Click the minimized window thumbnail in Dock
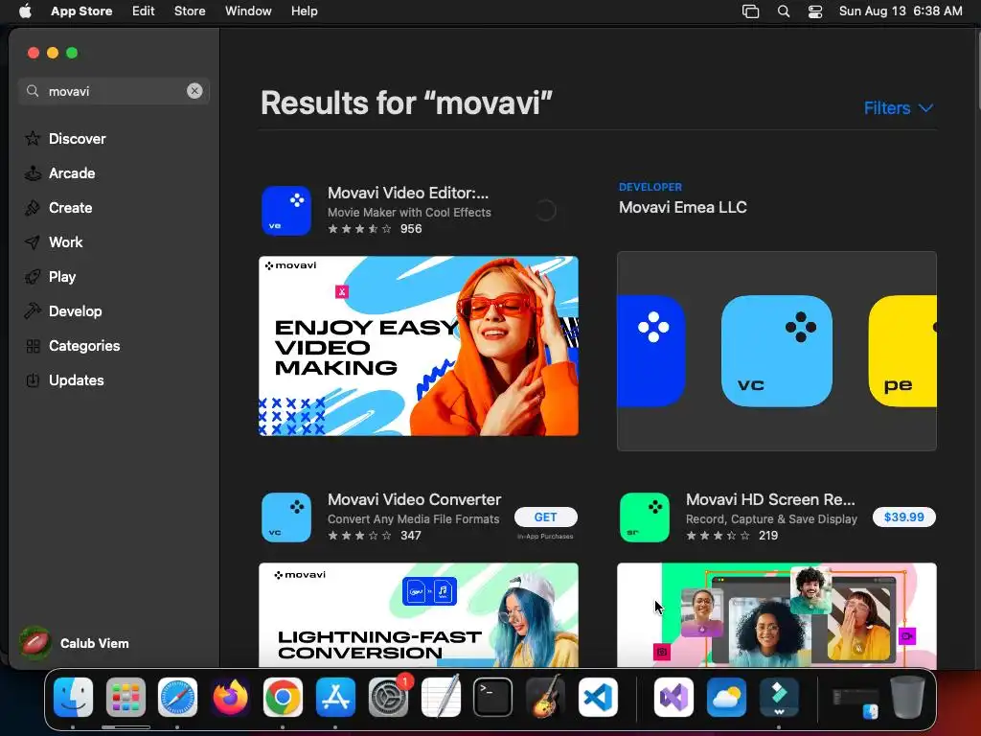The image size is (981, 736). point(856,701)
